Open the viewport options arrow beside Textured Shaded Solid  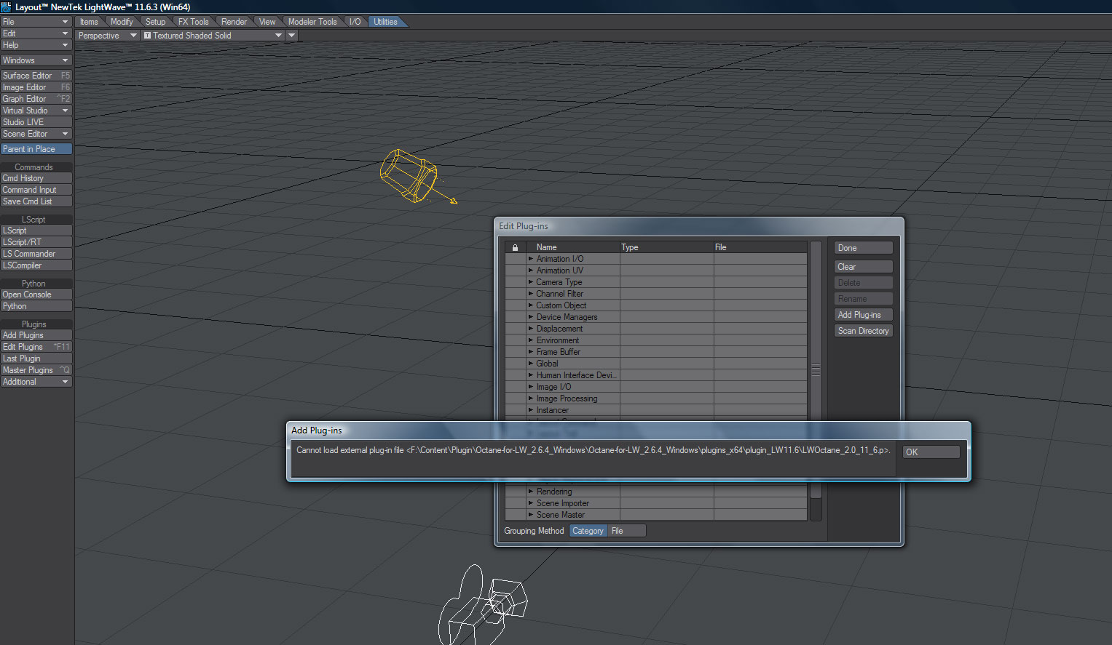click(x=292, y=35)
